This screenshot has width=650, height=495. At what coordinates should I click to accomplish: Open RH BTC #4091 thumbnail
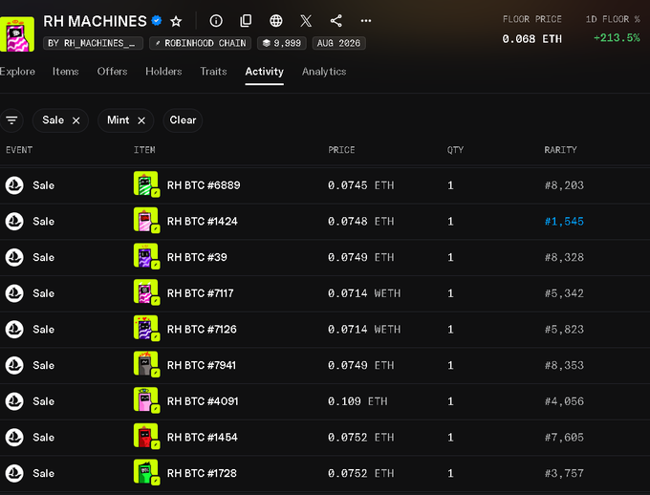(146, 399)
